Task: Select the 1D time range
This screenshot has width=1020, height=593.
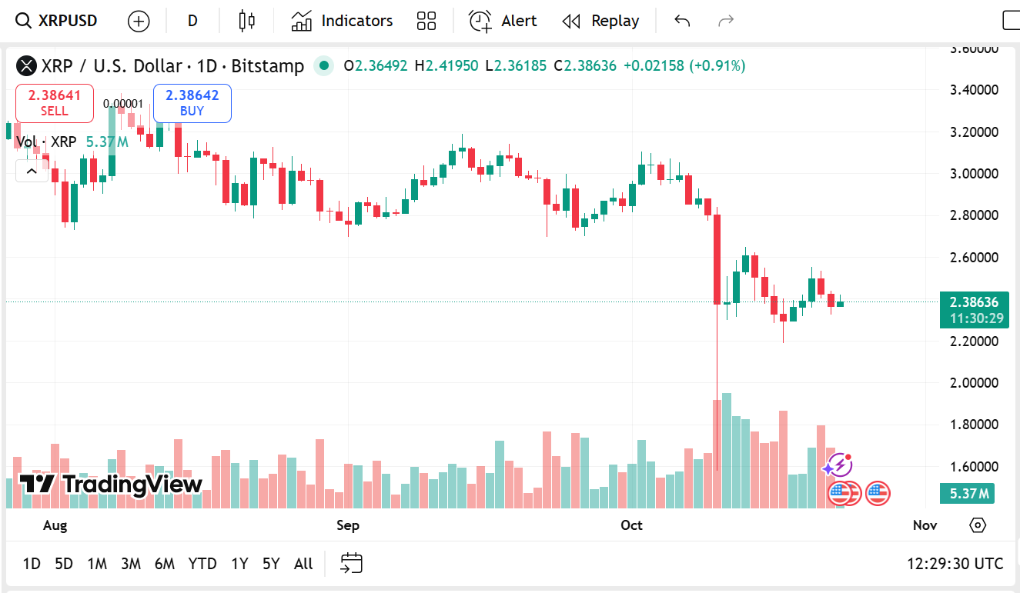Action: point(32,564)
